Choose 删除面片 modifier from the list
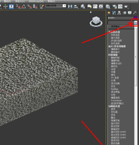This screenshot has width=139, height=145. tap(115, 52)
